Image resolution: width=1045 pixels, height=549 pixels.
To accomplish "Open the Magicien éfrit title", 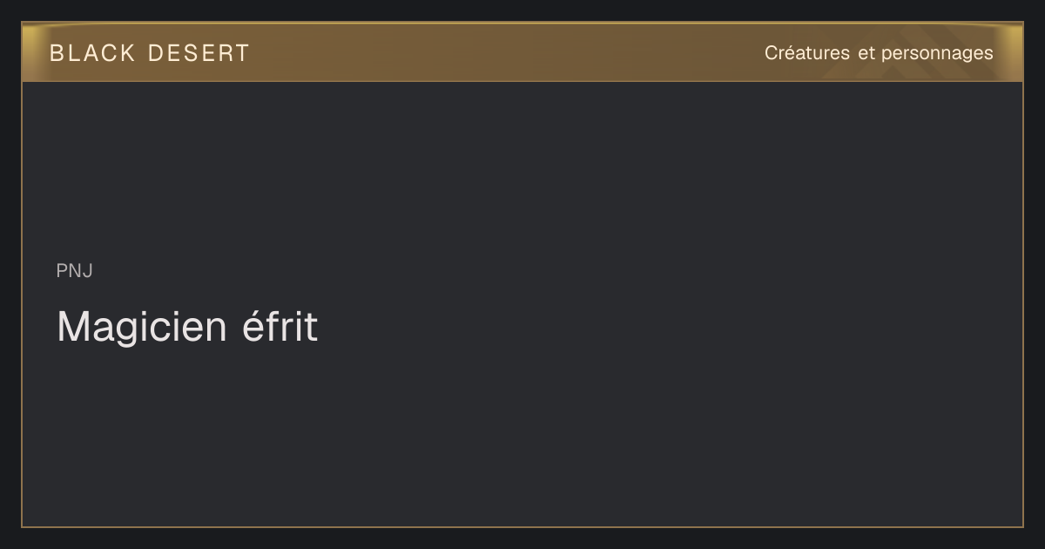I will (x=187, y=327).
